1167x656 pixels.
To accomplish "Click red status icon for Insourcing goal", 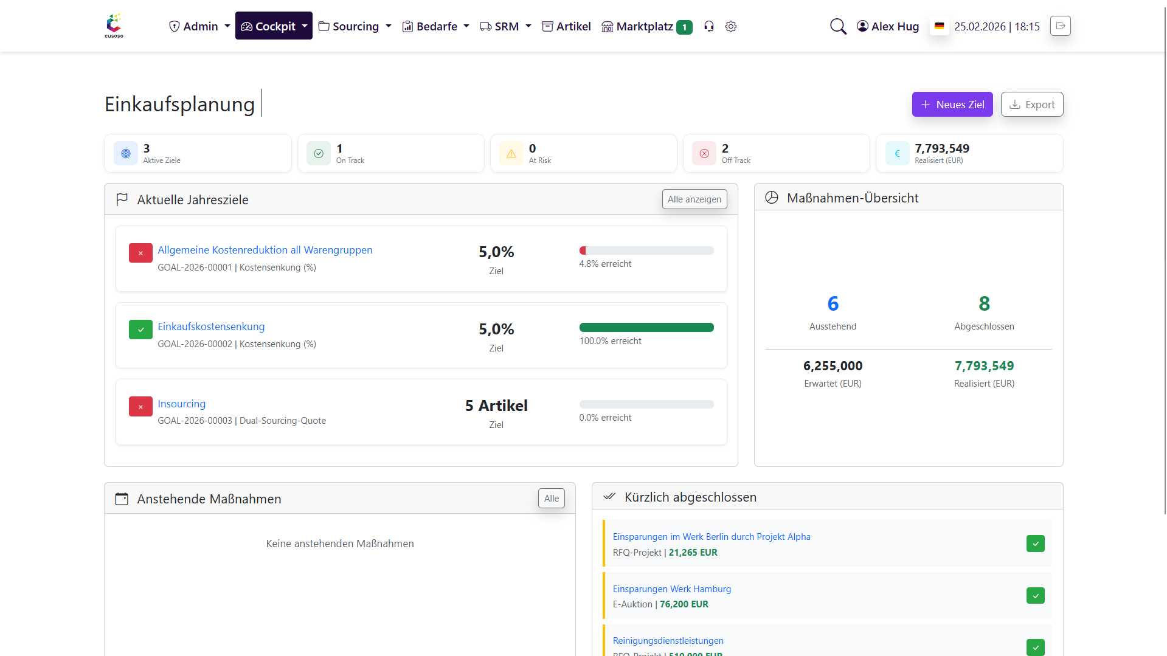I will coord(140,407).
